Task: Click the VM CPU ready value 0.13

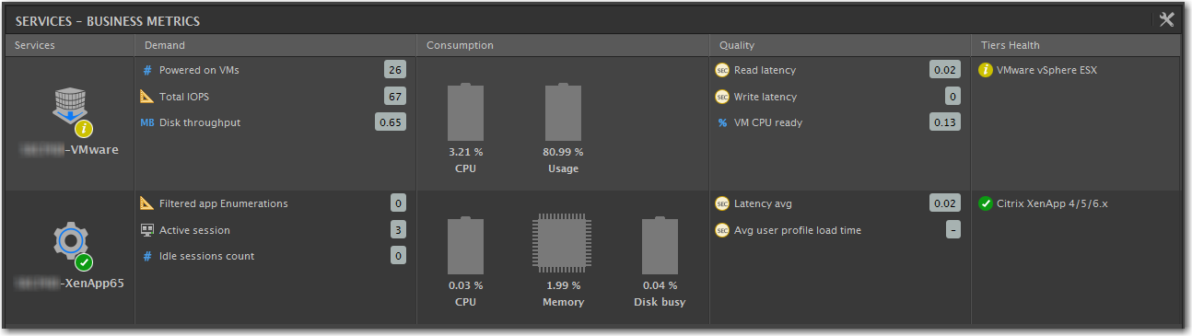Action: tap(944, 122)
